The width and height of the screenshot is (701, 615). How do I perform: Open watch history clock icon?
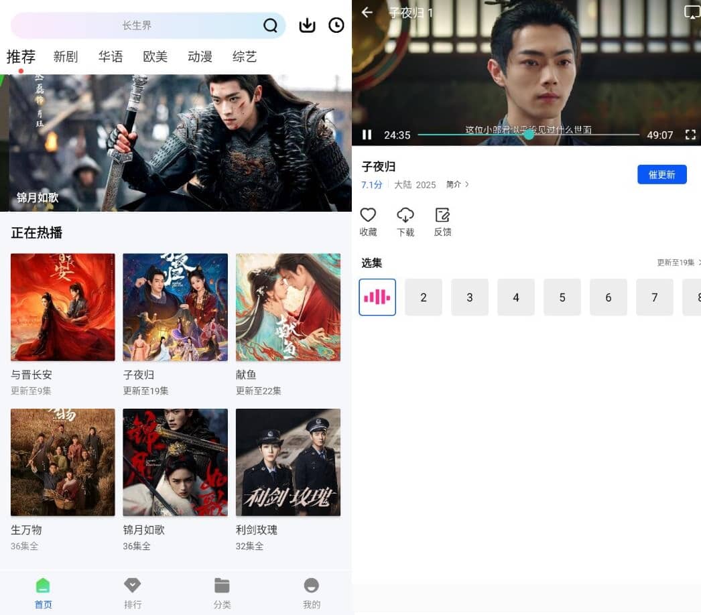(x=336, y=25)
